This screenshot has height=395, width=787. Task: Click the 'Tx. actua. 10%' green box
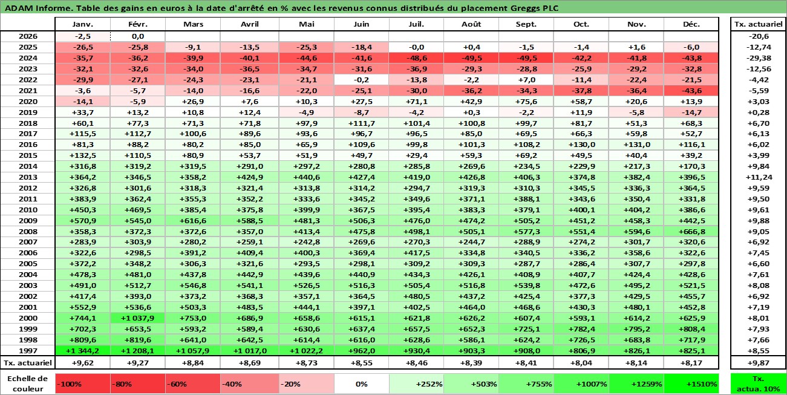pos(758,384)
